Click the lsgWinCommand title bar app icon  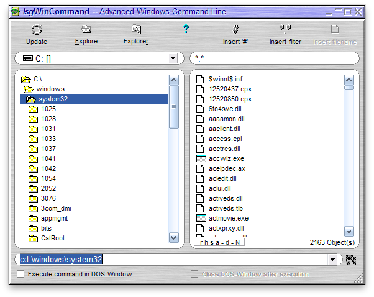coord(16,12)
